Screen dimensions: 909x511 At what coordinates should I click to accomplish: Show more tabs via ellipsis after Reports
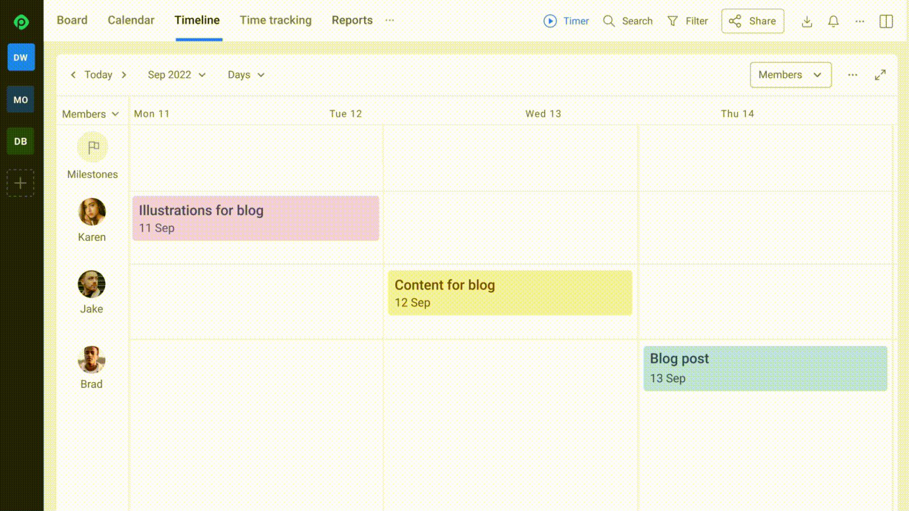click(390, 20)
